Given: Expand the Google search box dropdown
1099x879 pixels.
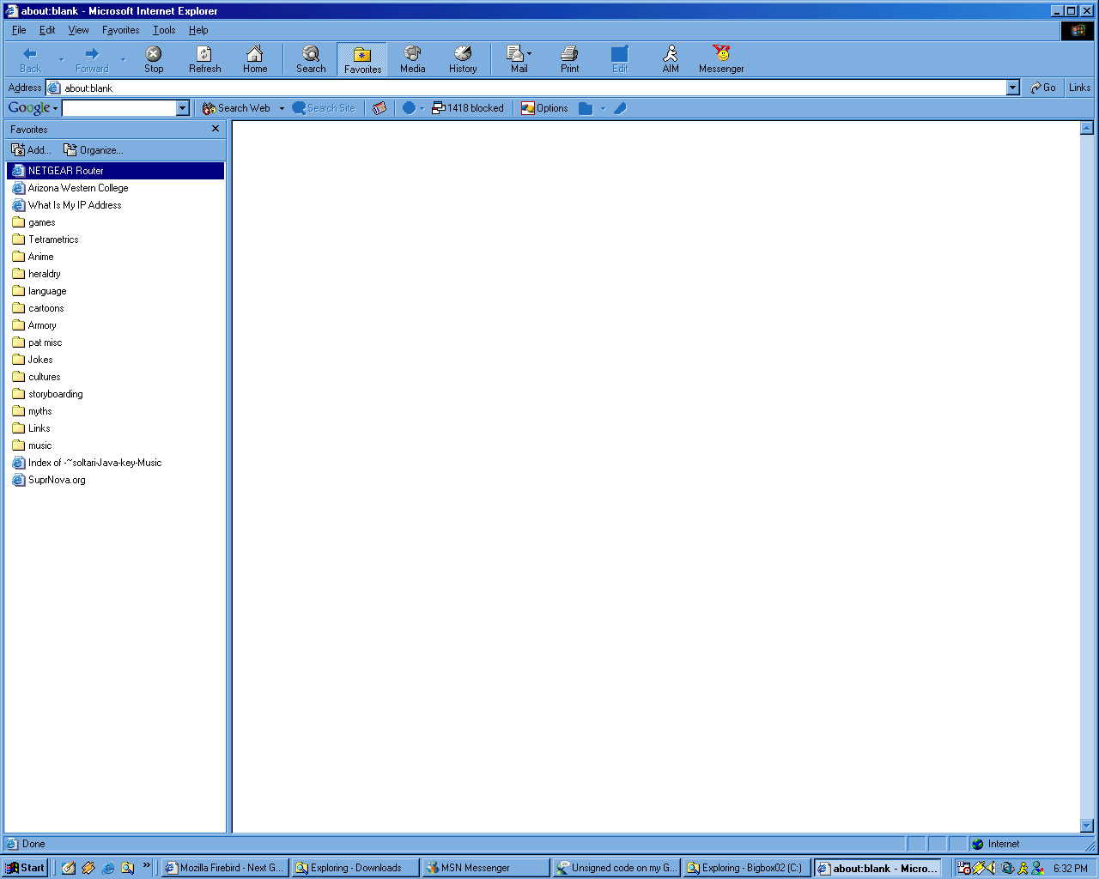Looking at the screenshot, I should pyautogui.click(x=182, y=108).
